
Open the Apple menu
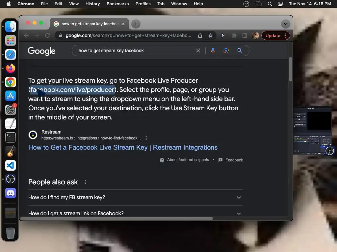(9, 4)
